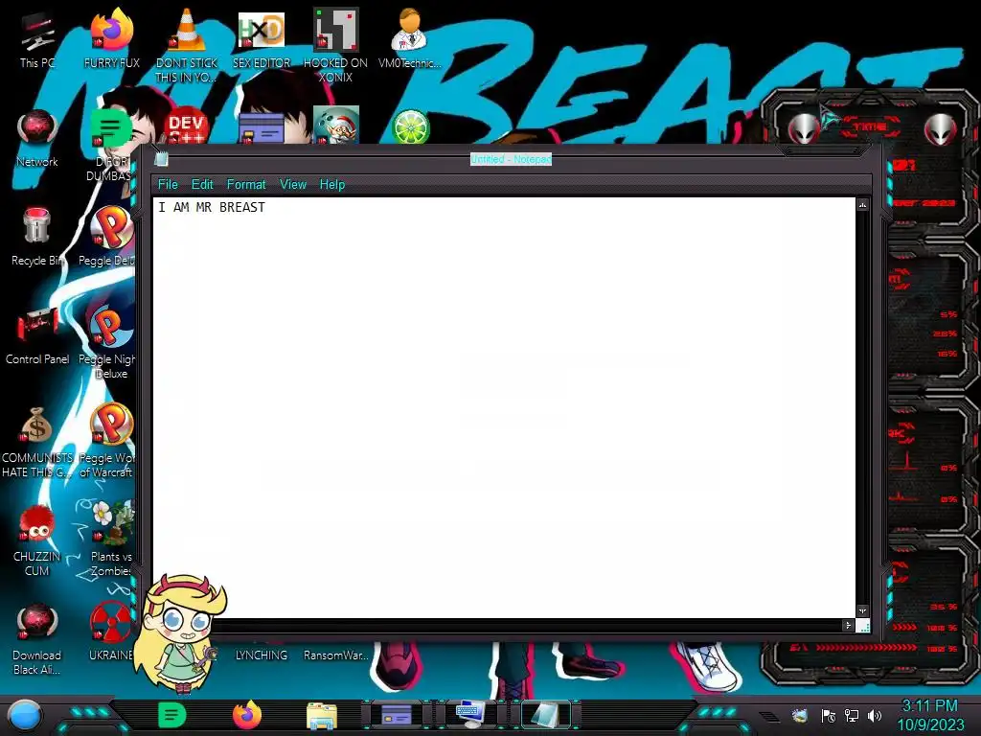Click the TIME label on the widget
This screenshot has width=981, height=736.
coord(870,126)
